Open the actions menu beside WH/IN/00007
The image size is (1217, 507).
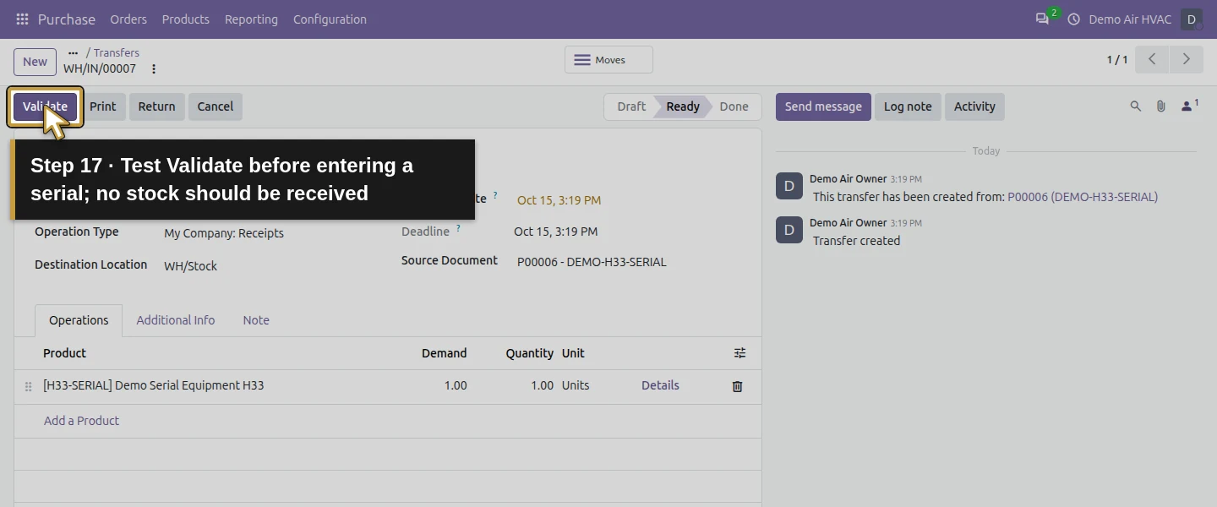(x=154, y=68)
